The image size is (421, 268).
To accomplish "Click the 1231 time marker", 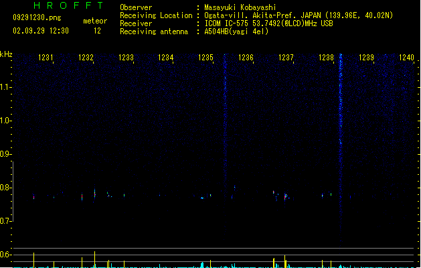I will pos(46,57).
